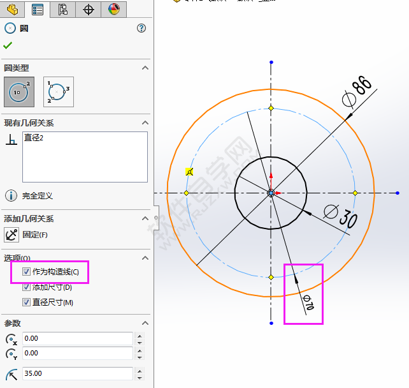
Task: Click the Y center coordinate field
Action: (78, 353)
